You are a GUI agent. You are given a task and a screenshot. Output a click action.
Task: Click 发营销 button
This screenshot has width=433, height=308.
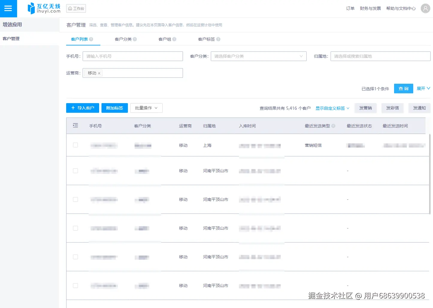366,108
